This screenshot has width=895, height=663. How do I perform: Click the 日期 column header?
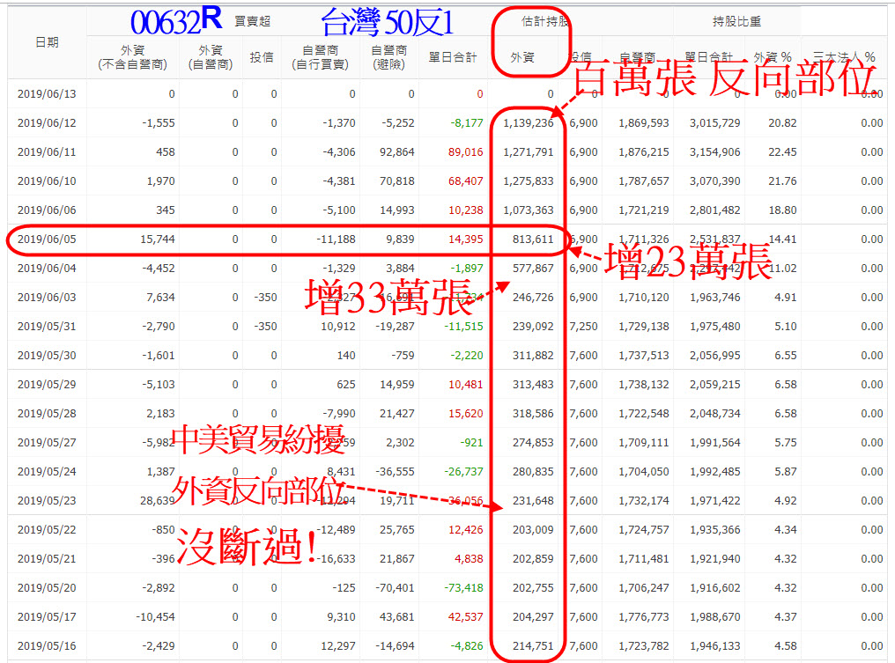click(47, 42)
